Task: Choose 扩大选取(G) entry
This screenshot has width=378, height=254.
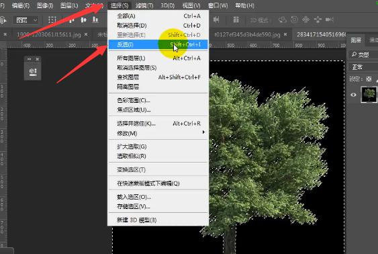Action: [x=158, y=146]
